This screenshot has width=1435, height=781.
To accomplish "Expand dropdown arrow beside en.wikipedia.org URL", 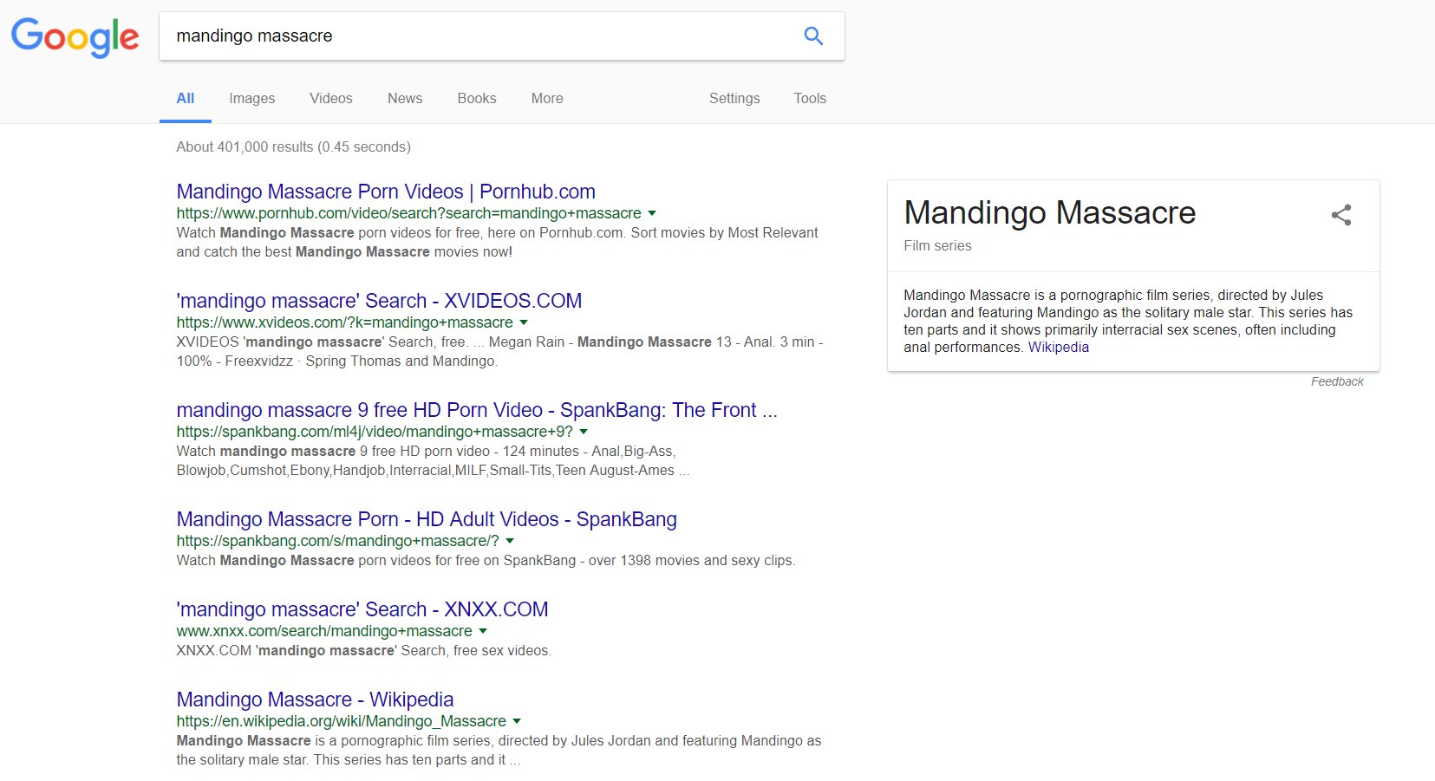I will click(517, 721).
